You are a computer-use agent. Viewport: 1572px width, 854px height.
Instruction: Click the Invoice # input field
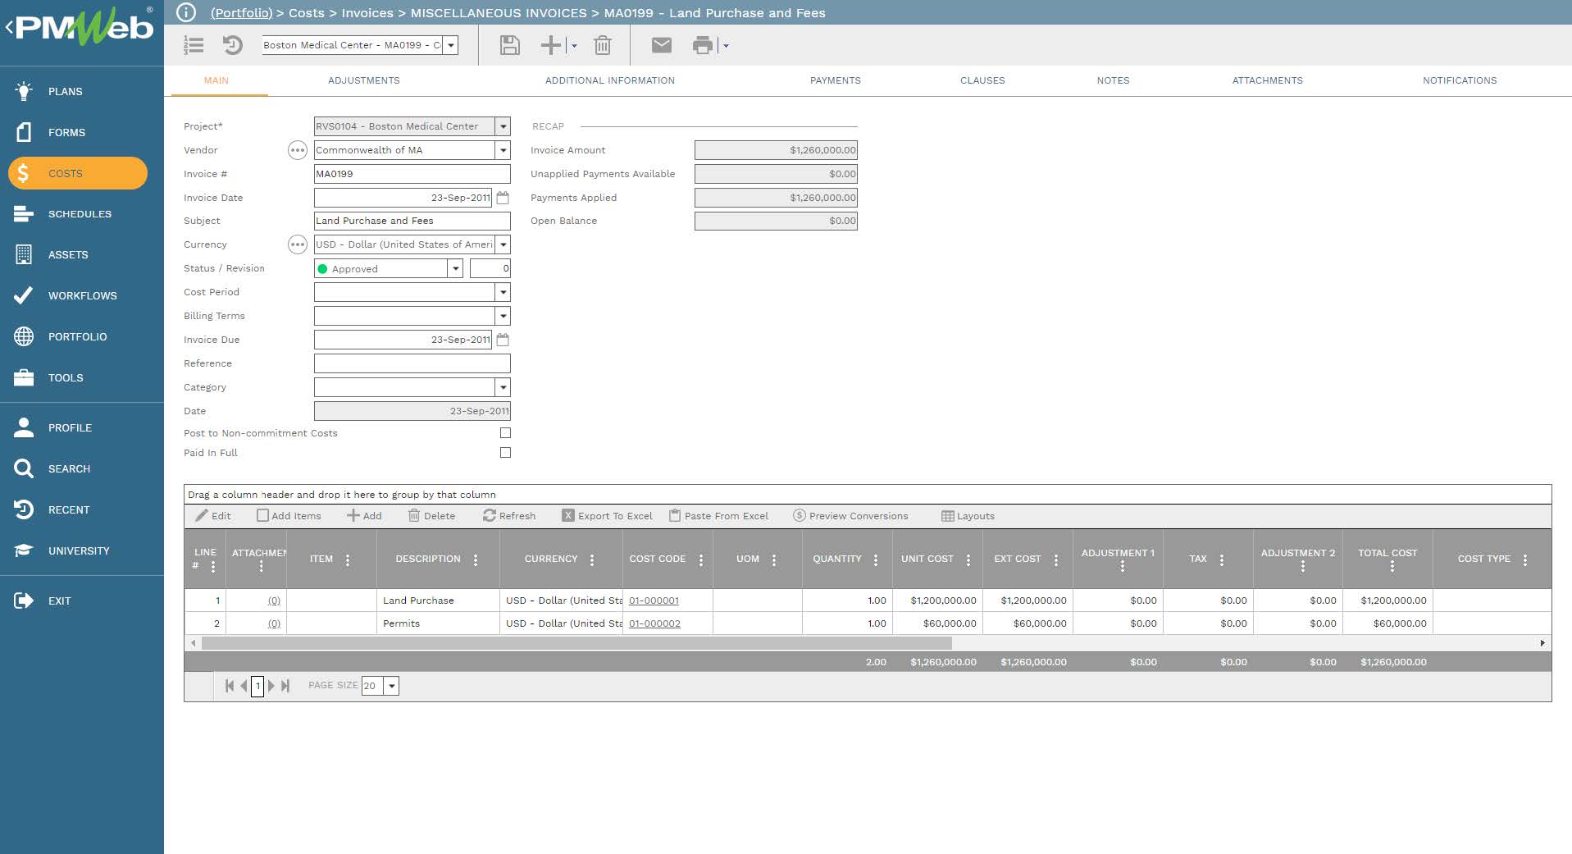pyautogui.click(x=412, y=174)
